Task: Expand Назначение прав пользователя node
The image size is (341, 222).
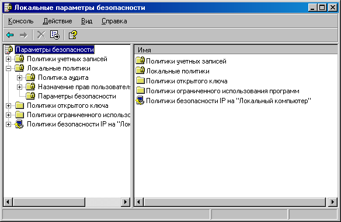Action: pos(19,87)
